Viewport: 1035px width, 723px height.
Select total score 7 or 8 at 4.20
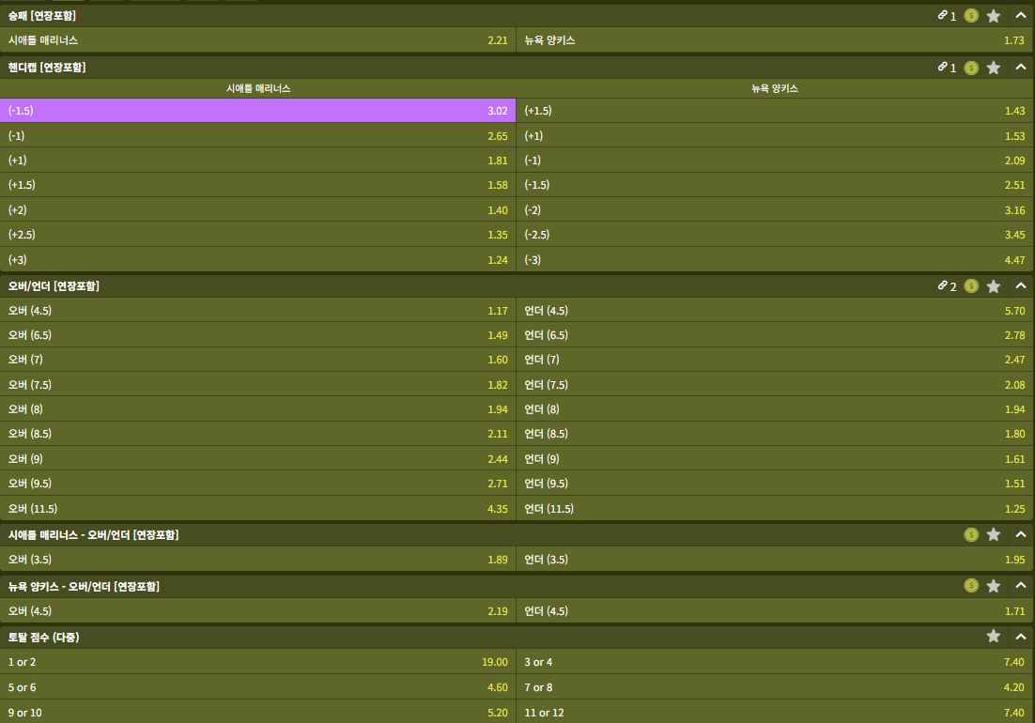(x=775, y=686)
